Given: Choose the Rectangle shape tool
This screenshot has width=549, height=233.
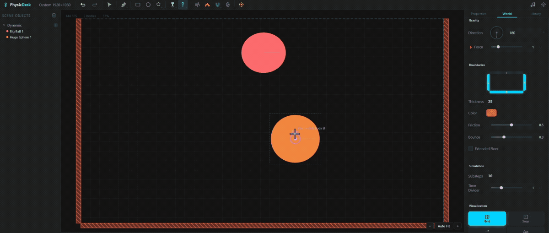Looking at the screenshot, I should tap(138, 5).
